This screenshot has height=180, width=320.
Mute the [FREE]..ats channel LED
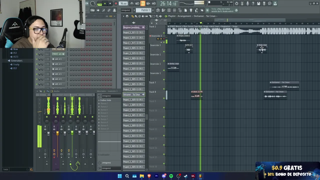pyautogui.click(x=36, y=54)
